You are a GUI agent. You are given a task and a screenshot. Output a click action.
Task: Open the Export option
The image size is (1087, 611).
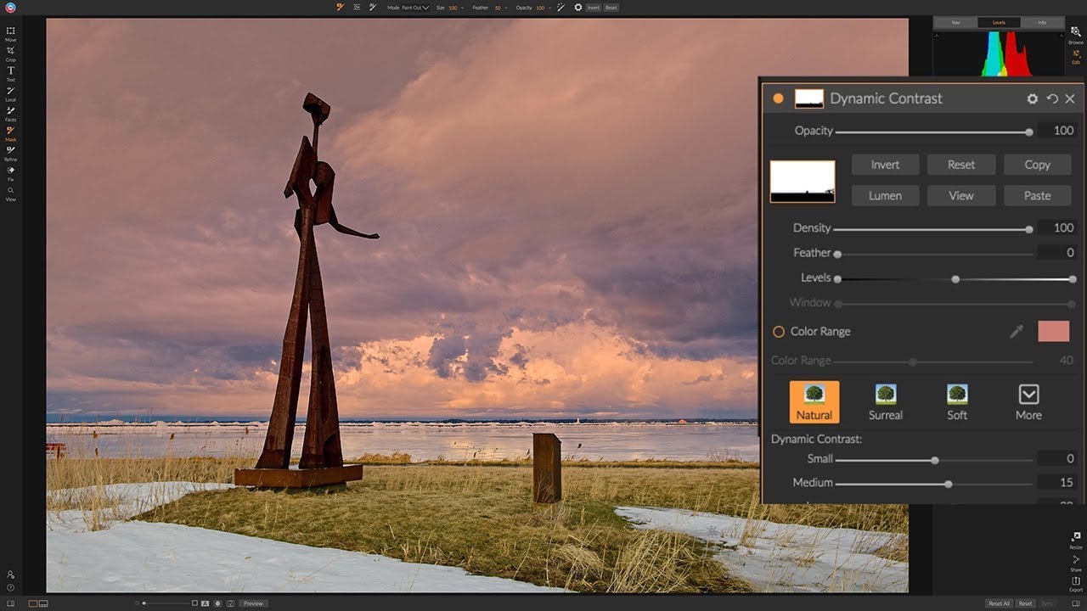(x=1076, y=583)
